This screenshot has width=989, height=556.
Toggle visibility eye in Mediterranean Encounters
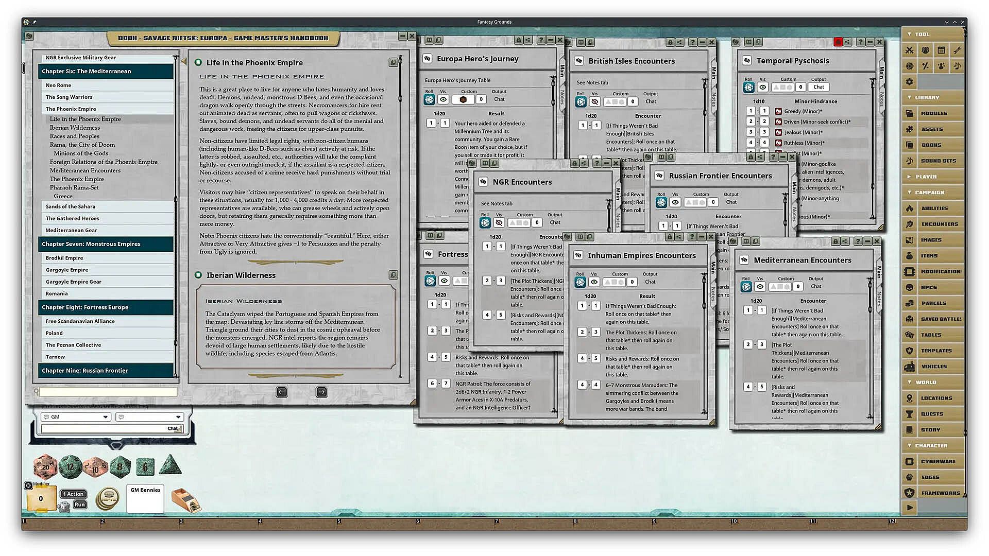(760, 287)
